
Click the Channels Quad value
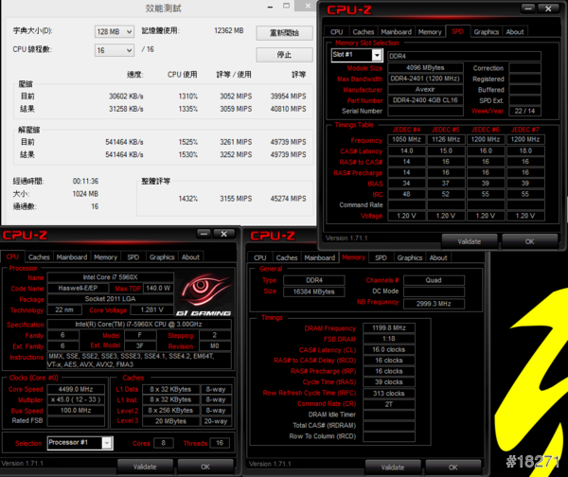point(434,280)
